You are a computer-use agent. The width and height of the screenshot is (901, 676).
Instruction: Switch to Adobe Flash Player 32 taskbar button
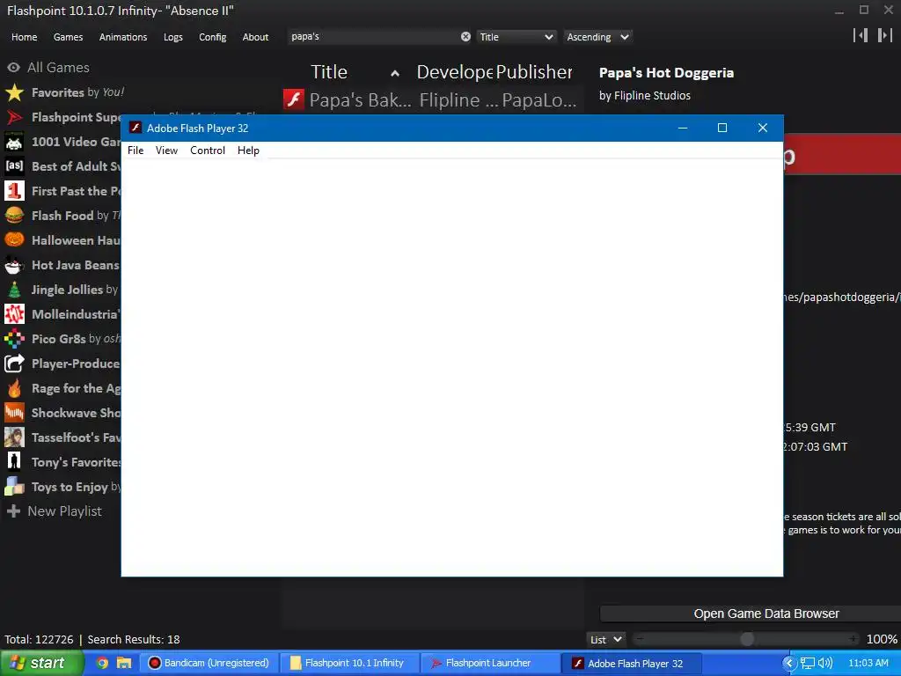(x=631, y=663)
